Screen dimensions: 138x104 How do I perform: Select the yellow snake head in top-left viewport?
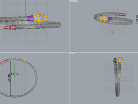pyautogui.click(x=40, y=18)
